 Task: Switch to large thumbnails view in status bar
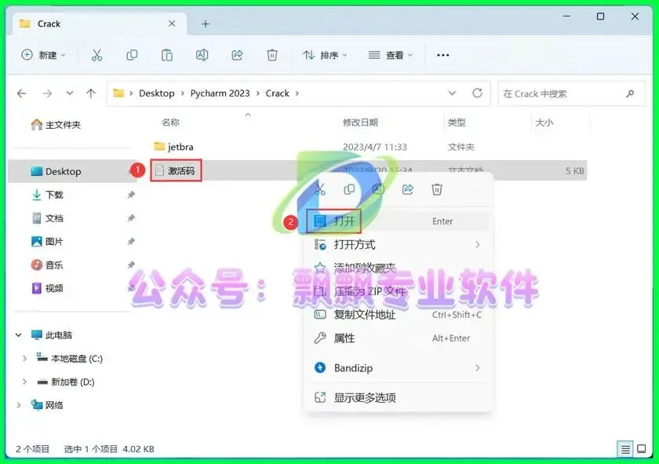tap(642, 449)
